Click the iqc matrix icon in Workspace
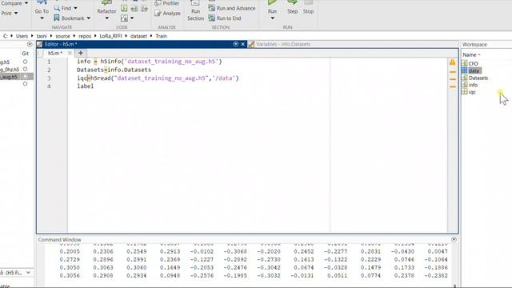Viewport: 512px width, 288px height. 464,92
